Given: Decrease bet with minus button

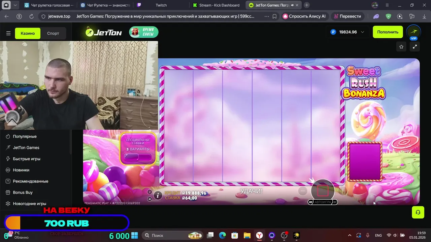Looking at the screenshot, I should (x=303, y=191).
